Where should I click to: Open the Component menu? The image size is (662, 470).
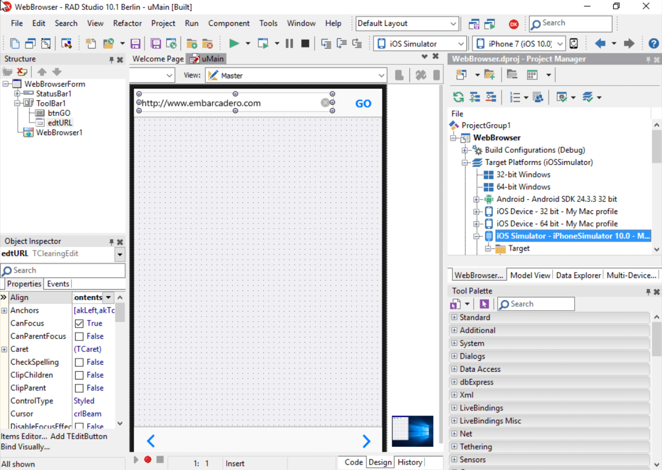pyautogui.click(x=229, y=23)
